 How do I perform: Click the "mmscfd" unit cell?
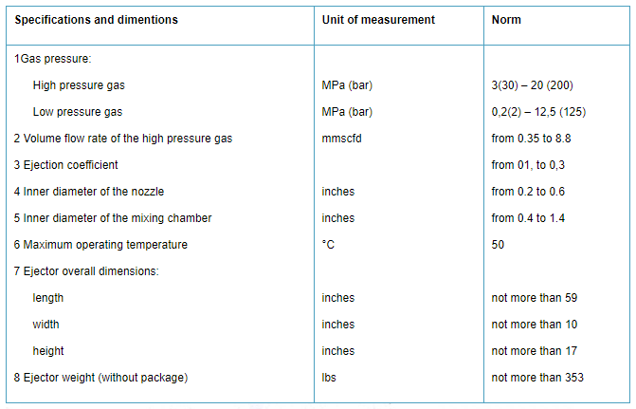(342, 139)
